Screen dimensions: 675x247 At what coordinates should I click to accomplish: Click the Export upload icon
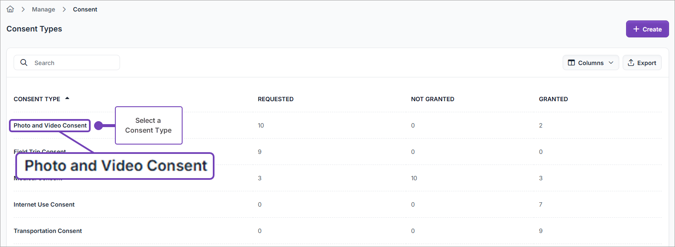631,63
